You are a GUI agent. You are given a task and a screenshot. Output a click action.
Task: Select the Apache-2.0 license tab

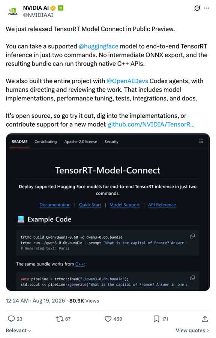81,142
